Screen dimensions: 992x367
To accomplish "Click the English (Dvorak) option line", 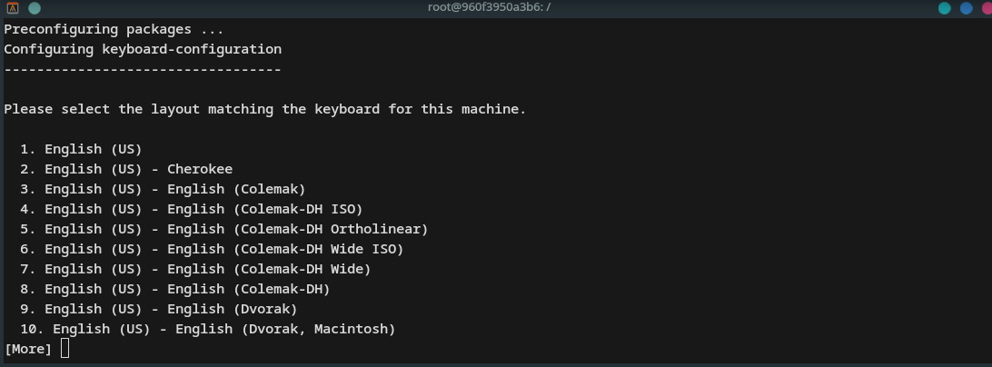I will (159, 309).
